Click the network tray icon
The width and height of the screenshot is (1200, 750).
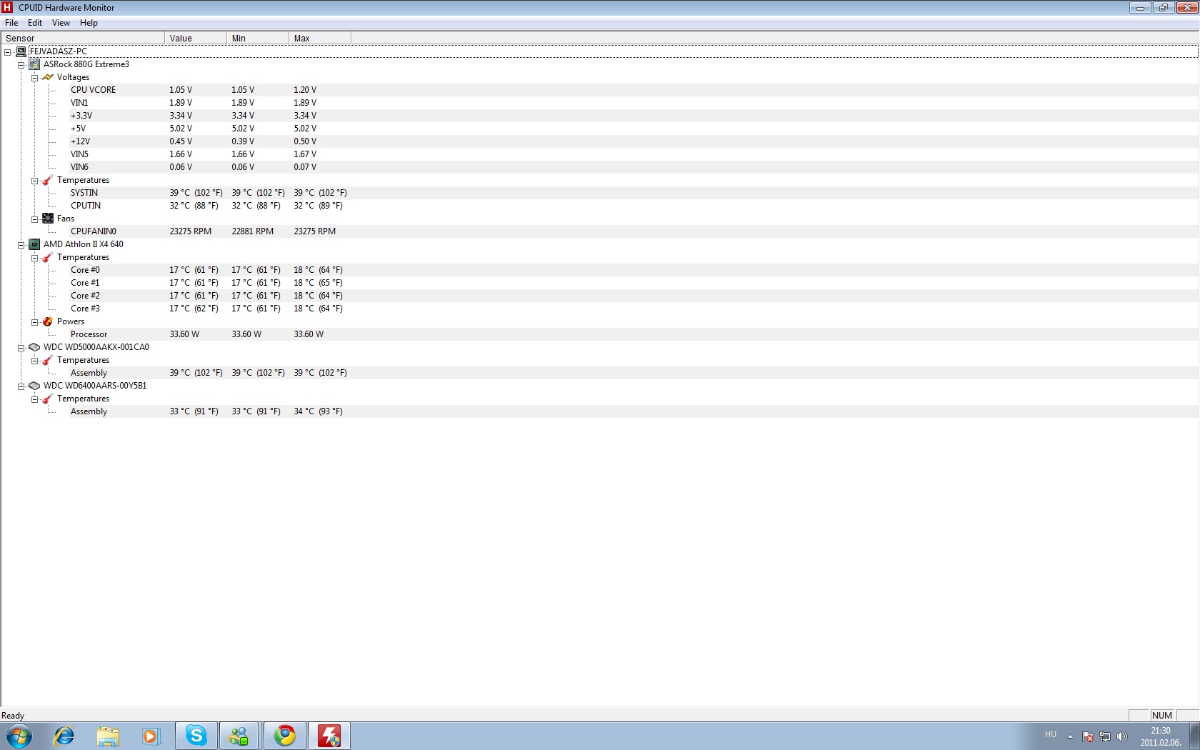coord(1105,736)
